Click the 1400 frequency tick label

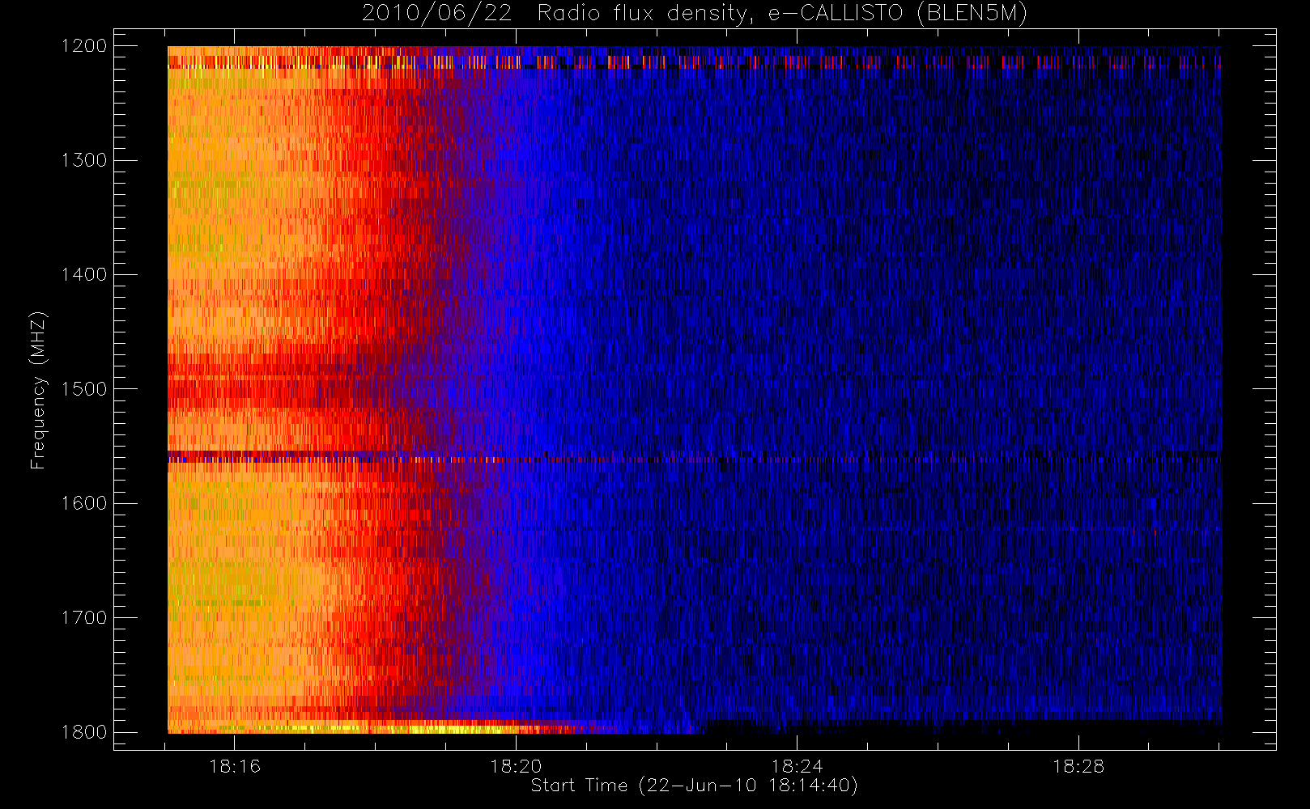pos(84,275)
